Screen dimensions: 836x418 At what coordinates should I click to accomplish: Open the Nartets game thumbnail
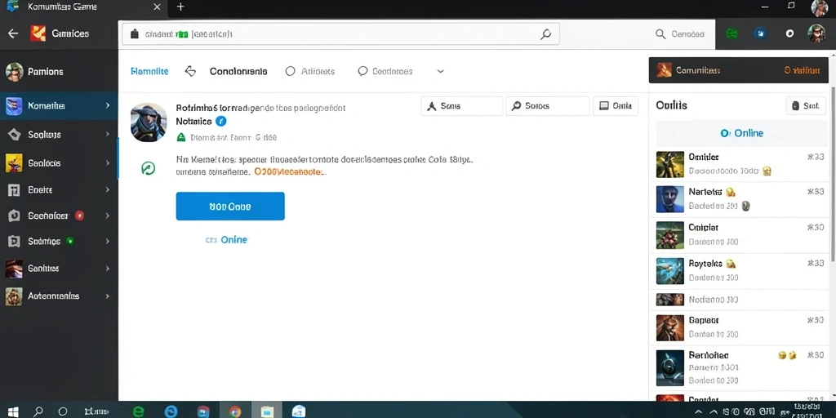point(669,199)
